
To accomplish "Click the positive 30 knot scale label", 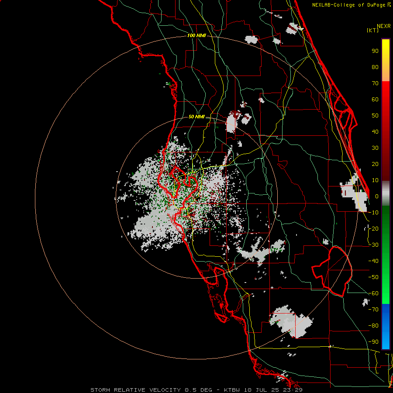I will click(375, 148).
